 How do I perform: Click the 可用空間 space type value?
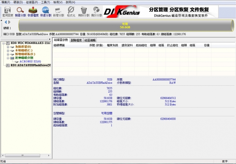coord(107,113)
